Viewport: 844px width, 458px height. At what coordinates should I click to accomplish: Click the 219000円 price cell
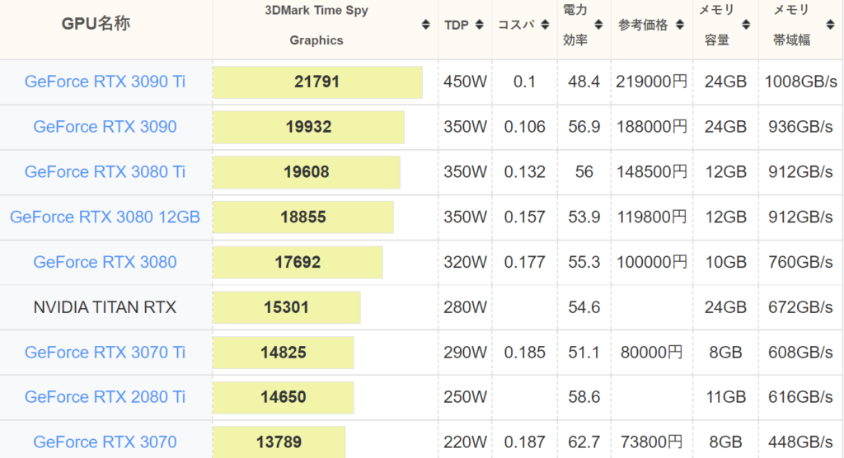(x=651, y=82)
